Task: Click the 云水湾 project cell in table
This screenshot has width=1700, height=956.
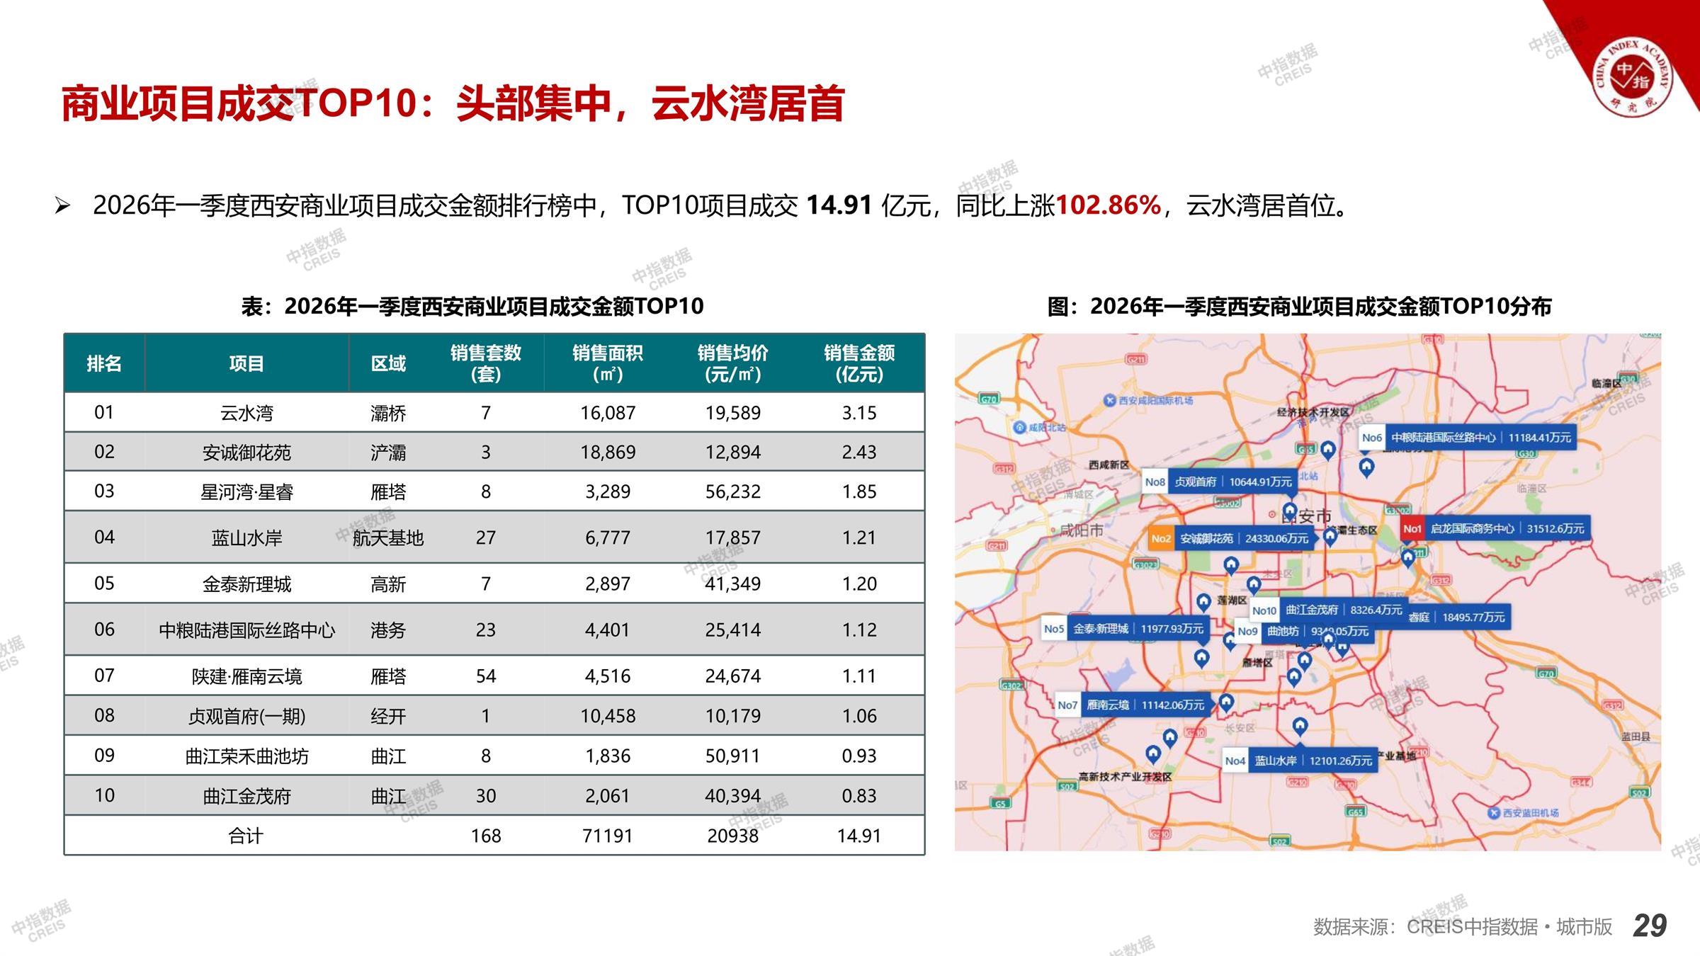Action: tap(246, 413)
